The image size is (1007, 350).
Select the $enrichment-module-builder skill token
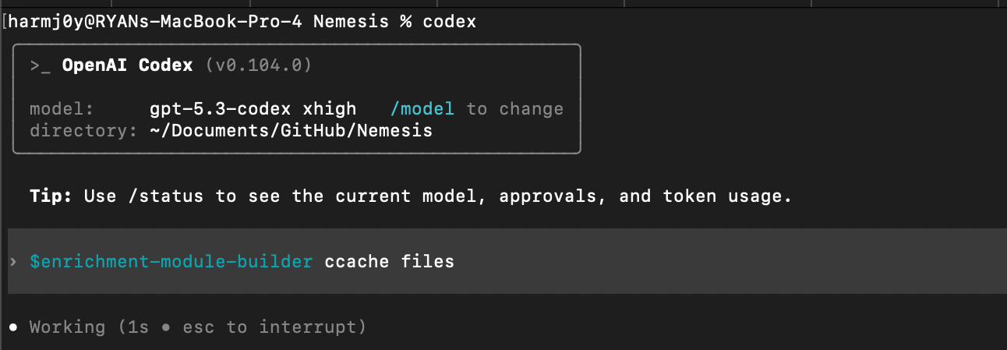click(x=171, y=261)
